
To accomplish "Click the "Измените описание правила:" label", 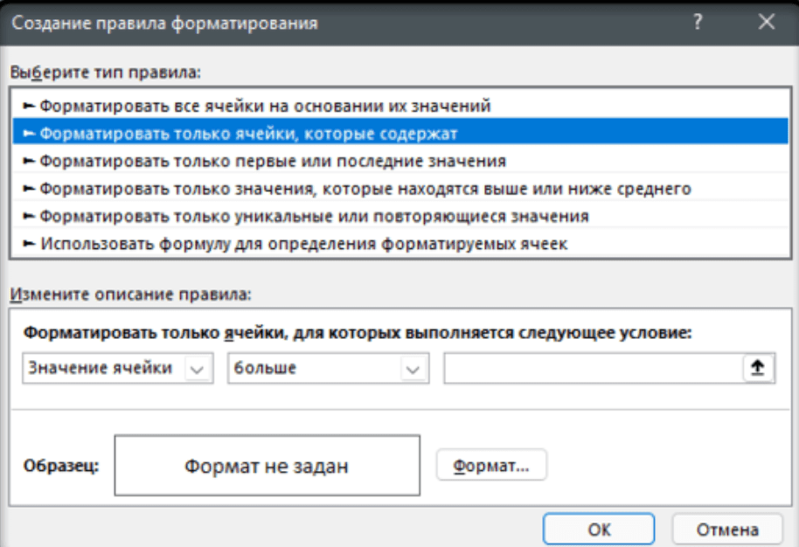I will 129,296.
